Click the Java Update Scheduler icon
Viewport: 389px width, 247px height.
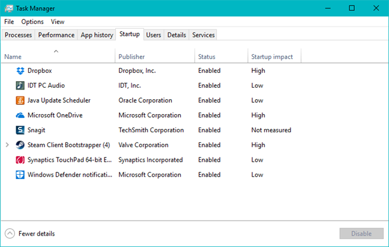pos(20,100)
